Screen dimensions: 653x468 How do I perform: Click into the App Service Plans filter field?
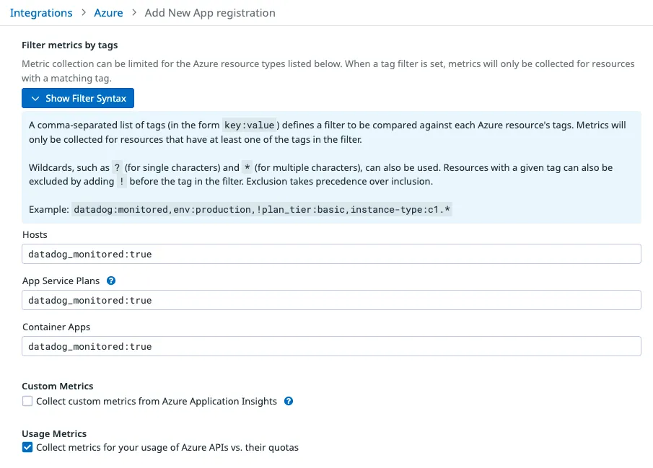[331, 301]
